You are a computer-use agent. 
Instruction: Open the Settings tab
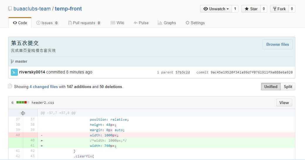(195, 23)
